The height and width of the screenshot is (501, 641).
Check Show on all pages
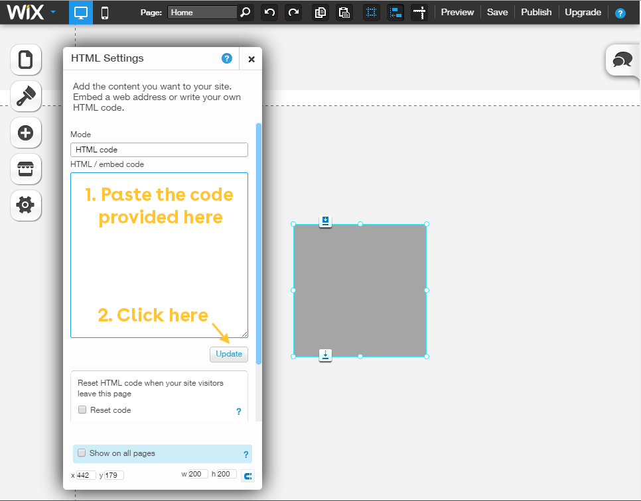(82, 453)
